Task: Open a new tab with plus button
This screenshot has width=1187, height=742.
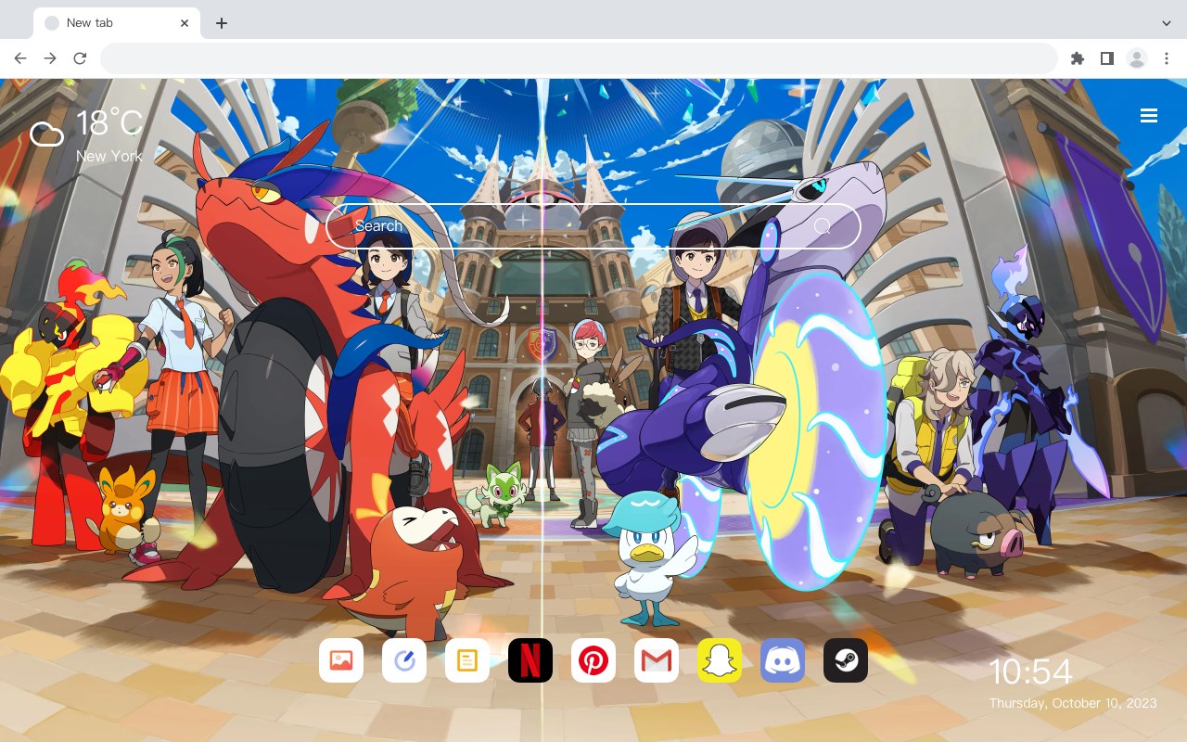Action: (x=221, y=23)
